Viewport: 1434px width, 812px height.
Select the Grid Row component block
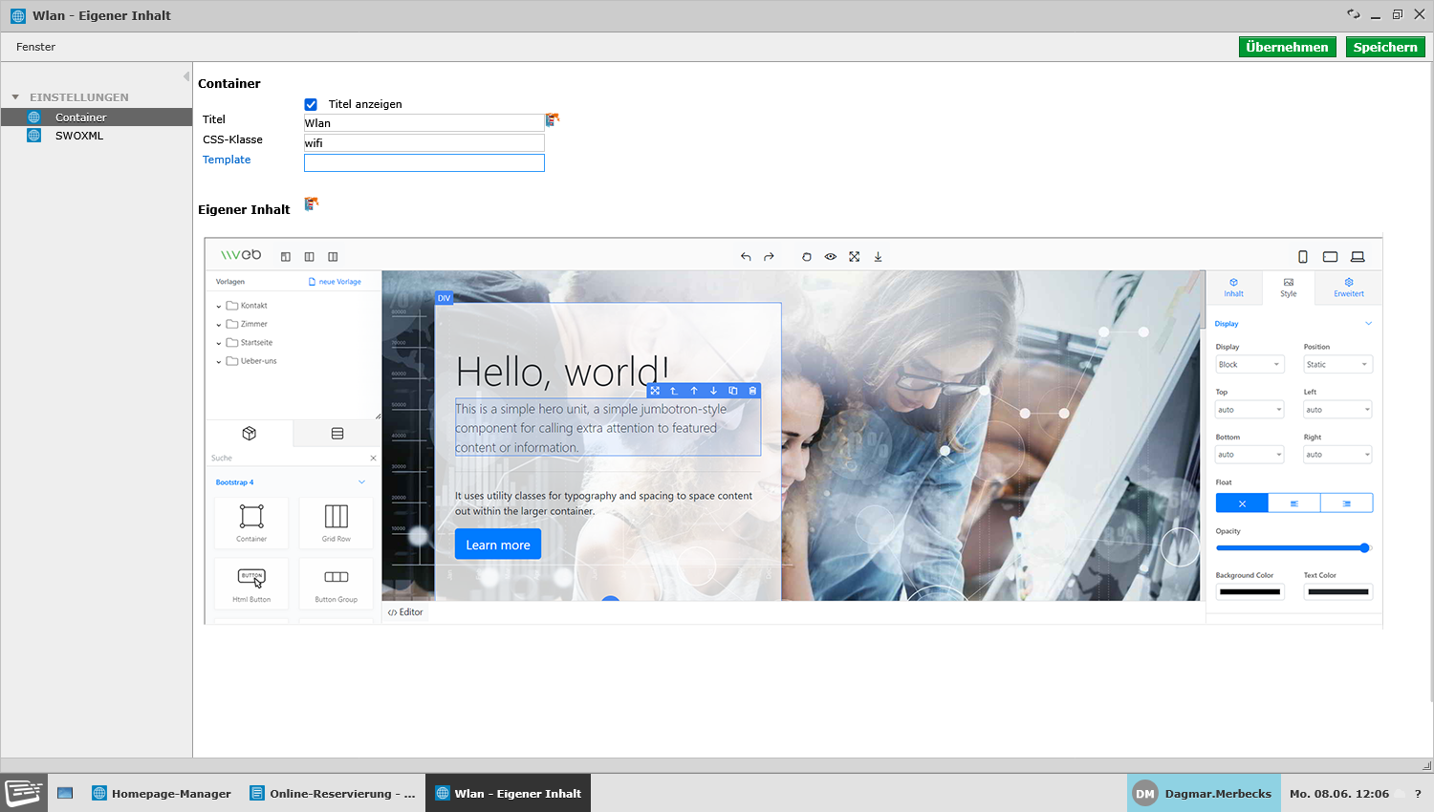coord(337,523)
